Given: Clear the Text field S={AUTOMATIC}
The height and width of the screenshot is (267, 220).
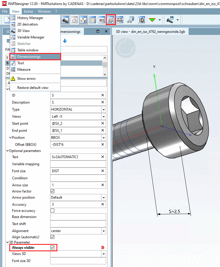Looking at the screenshot, I should tap(102, 157).
